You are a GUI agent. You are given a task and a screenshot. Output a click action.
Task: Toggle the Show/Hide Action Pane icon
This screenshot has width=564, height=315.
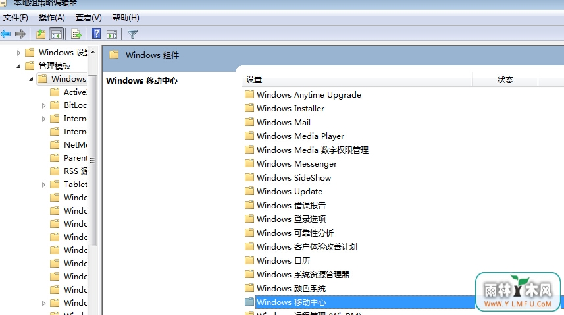[112, 34]
